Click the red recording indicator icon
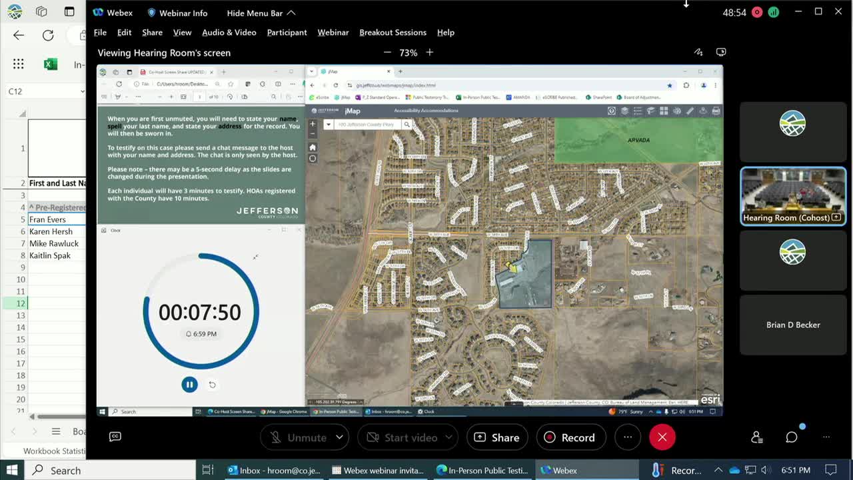The height and width of the screenshot is (480, 853). [x=757, y=12]
